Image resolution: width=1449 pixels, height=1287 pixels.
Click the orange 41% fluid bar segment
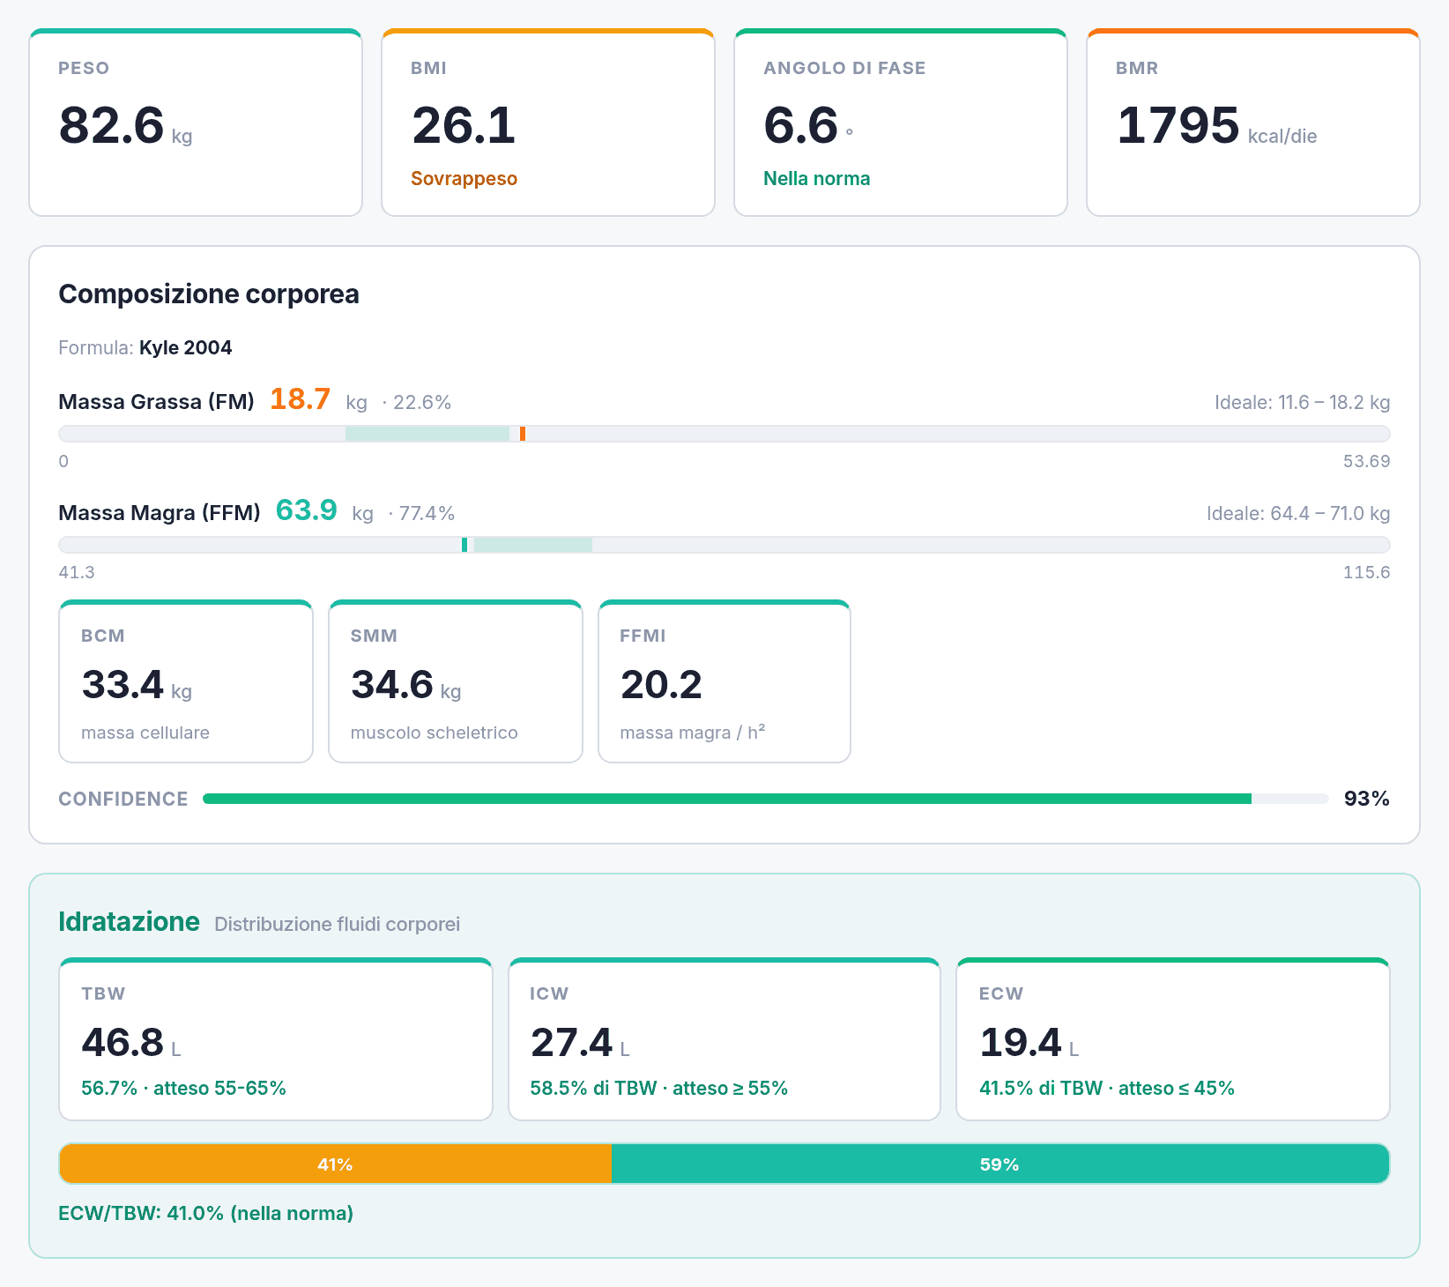[336, 1164]
